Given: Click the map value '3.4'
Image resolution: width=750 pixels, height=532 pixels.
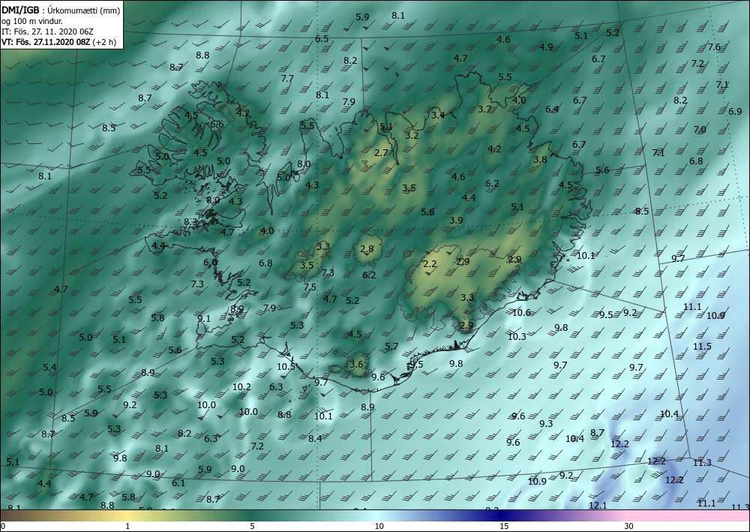Looking at the screenshot, I should coord(438,115).
